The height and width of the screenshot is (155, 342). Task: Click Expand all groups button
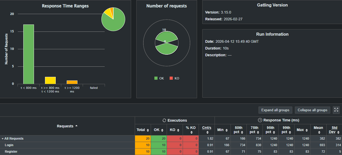point(275,110)
